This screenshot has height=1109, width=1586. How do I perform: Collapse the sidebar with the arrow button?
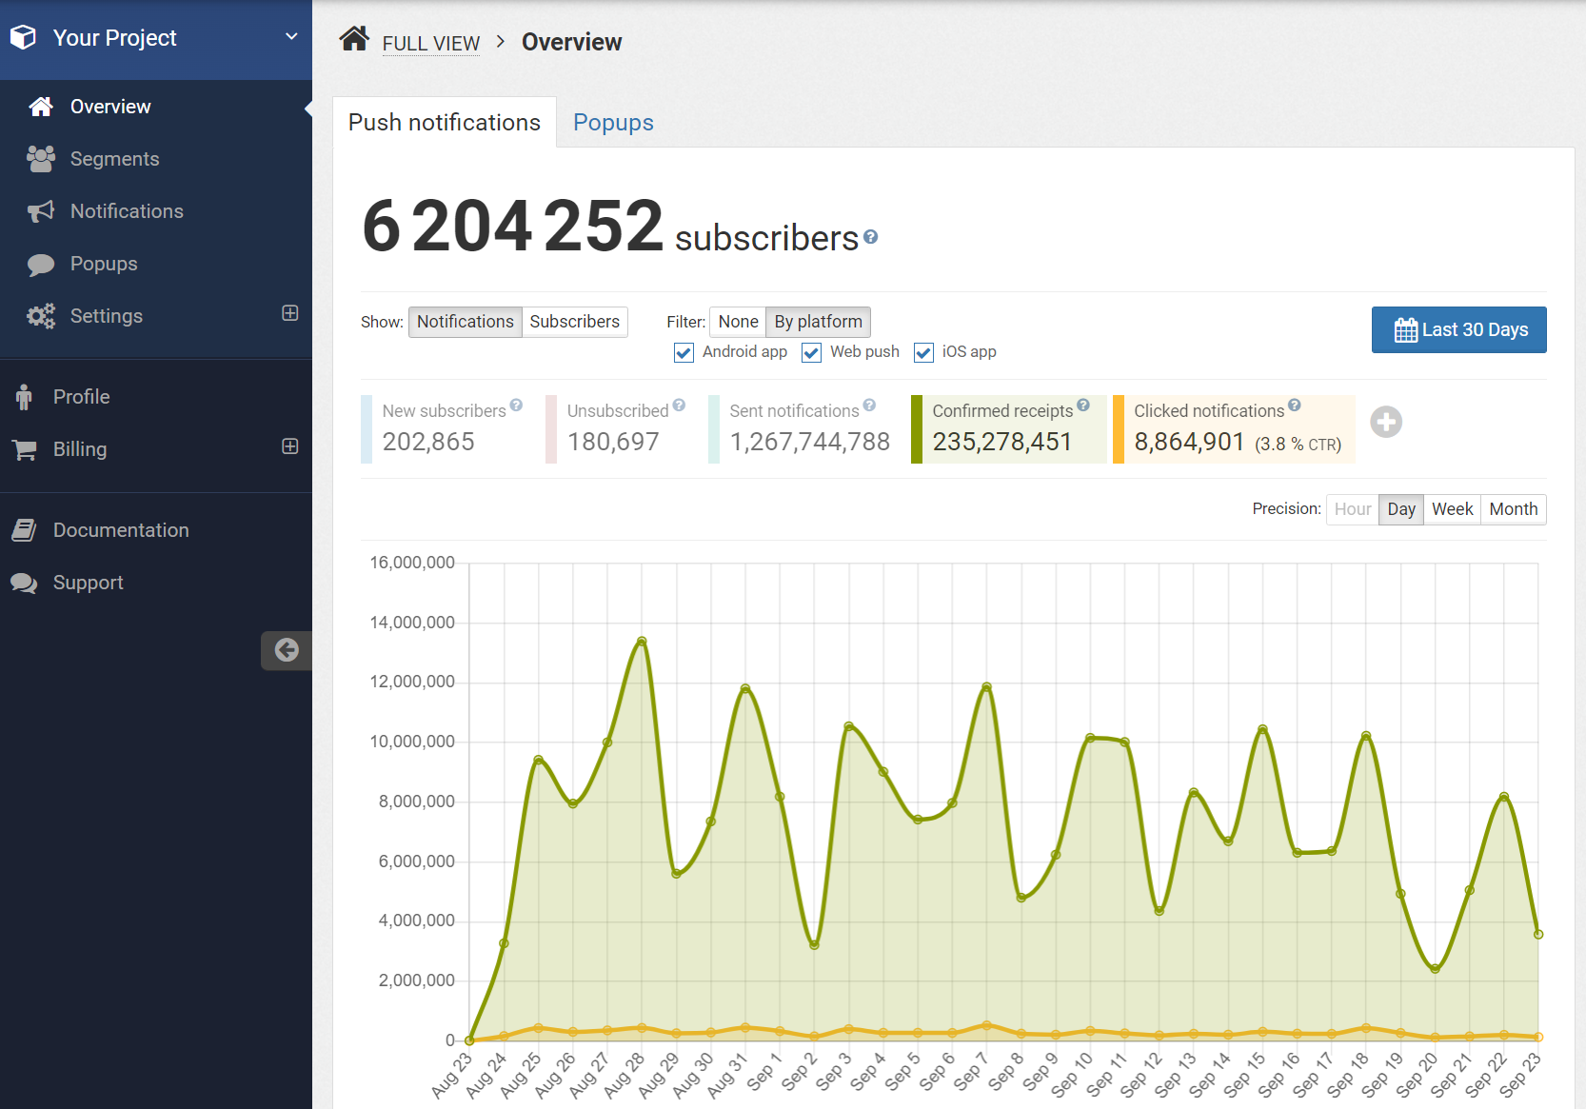[x=287, y=650]
